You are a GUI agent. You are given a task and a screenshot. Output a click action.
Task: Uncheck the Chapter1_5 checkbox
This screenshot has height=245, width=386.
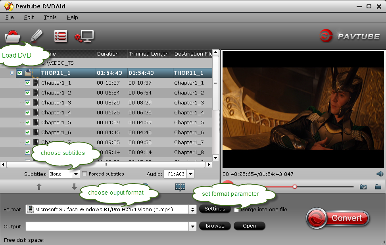click(28, 122)
